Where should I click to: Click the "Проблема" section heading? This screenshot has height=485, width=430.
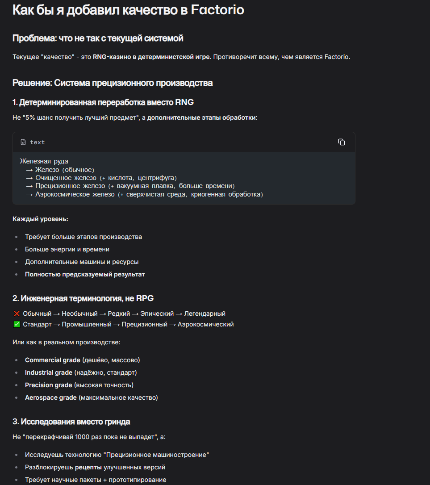98,38
